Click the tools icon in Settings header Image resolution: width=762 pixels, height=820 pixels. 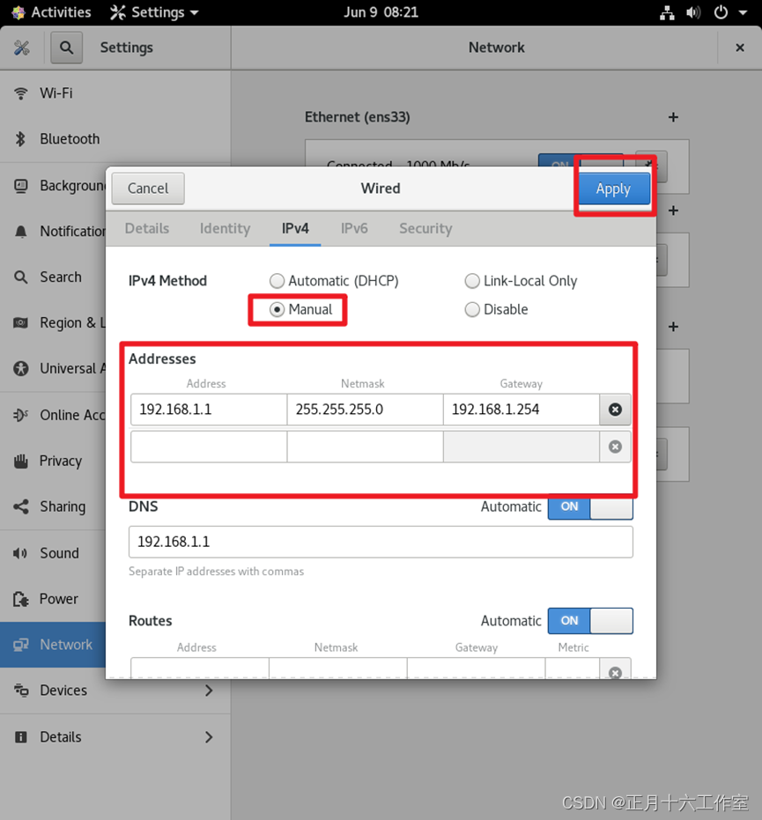click(22, 48)
